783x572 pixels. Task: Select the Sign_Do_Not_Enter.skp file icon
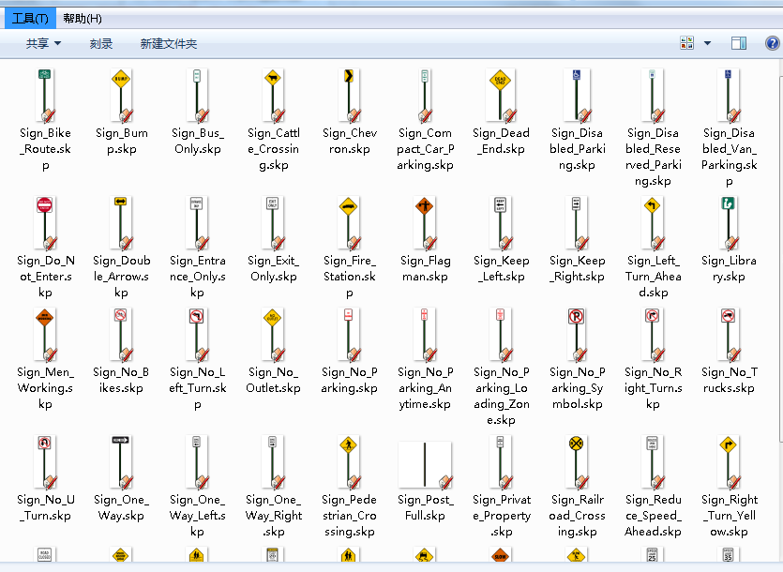coord(45,223)
